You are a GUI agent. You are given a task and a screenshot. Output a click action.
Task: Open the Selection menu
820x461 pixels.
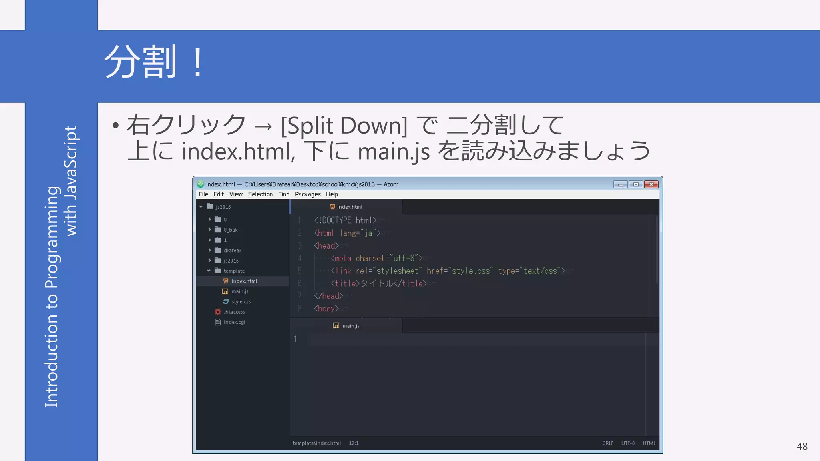click(260, 194)
